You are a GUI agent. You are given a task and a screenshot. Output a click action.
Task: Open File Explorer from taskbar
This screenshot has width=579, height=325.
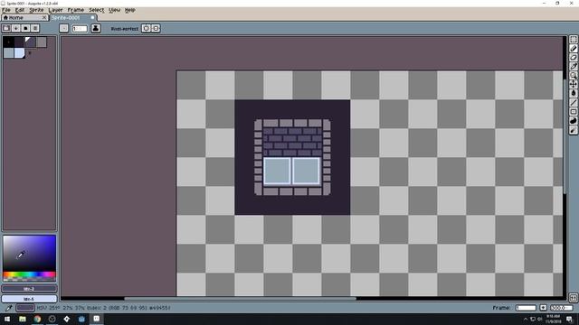22,319
